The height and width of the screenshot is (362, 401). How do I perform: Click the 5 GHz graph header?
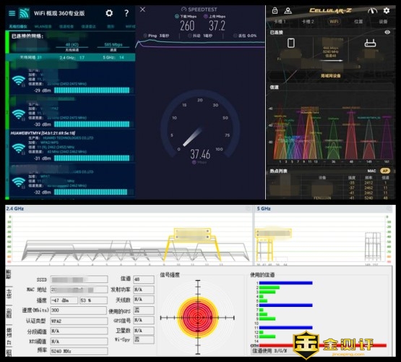264,209
